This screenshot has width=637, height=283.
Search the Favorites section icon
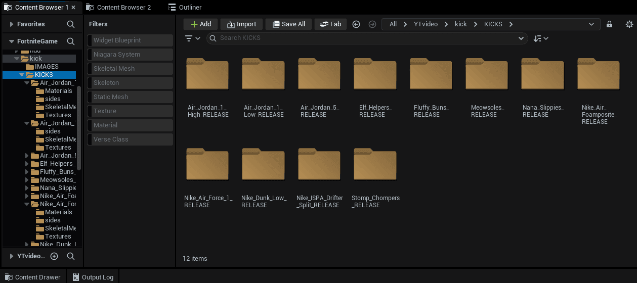71,24
